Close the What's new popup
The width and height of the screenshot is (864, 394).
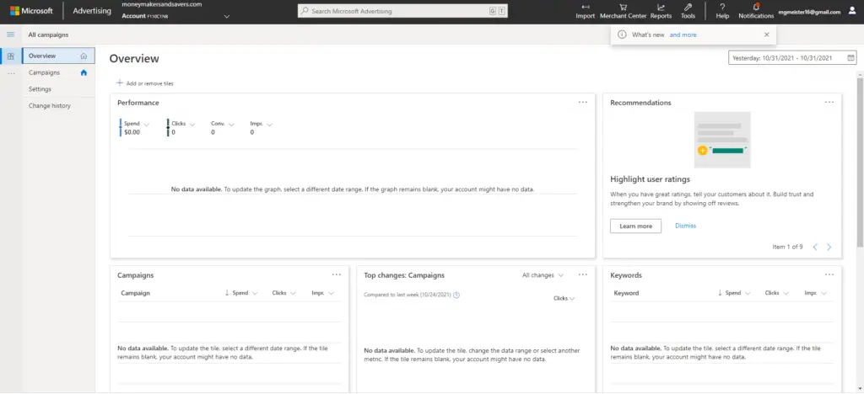coord(766,35)
